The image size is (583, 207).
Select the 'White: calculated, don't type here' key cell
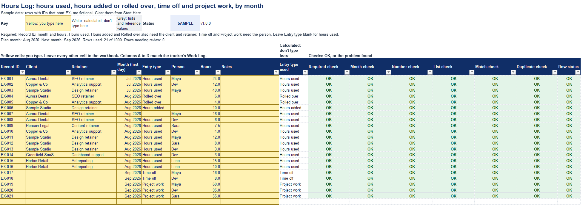94,23
